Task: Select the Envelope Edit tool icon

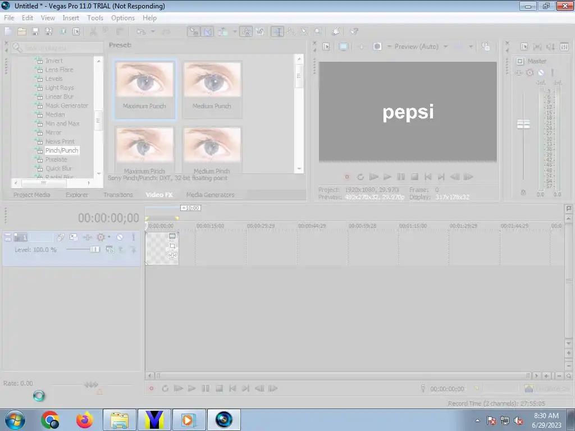Action: [291, 31]
